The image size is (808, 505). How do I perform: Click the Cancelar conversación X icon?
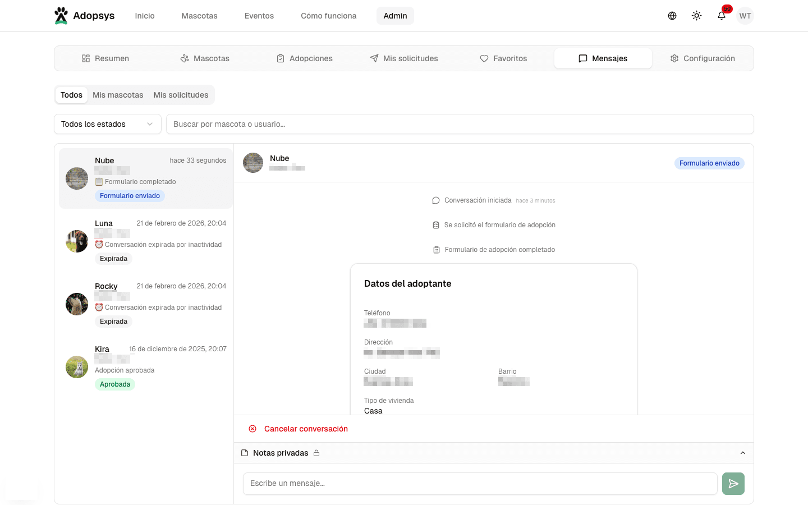pyautogui.click(x=252, y=429)
